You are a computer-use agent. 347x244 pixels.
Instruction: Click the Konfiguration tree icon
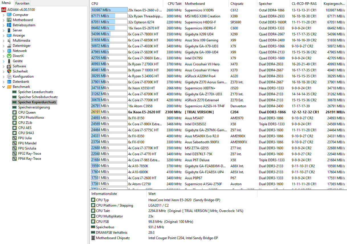point(9,76)
